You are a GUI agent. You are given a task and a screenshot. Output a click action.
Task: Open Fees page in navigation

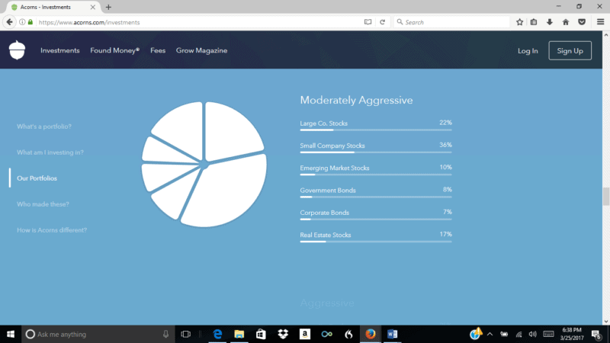(158, 50)
